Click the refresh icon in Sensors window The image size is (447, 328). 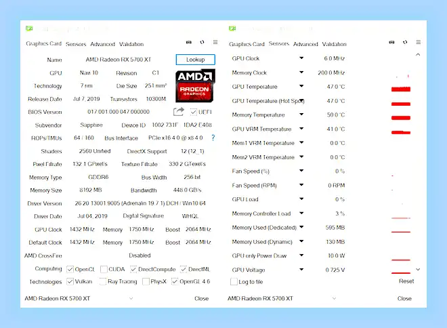pyautogui.click(x=405, y=42)
